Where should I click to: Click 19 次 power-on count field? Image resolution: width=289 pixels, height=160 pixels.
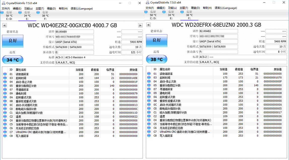click(132, 47)
